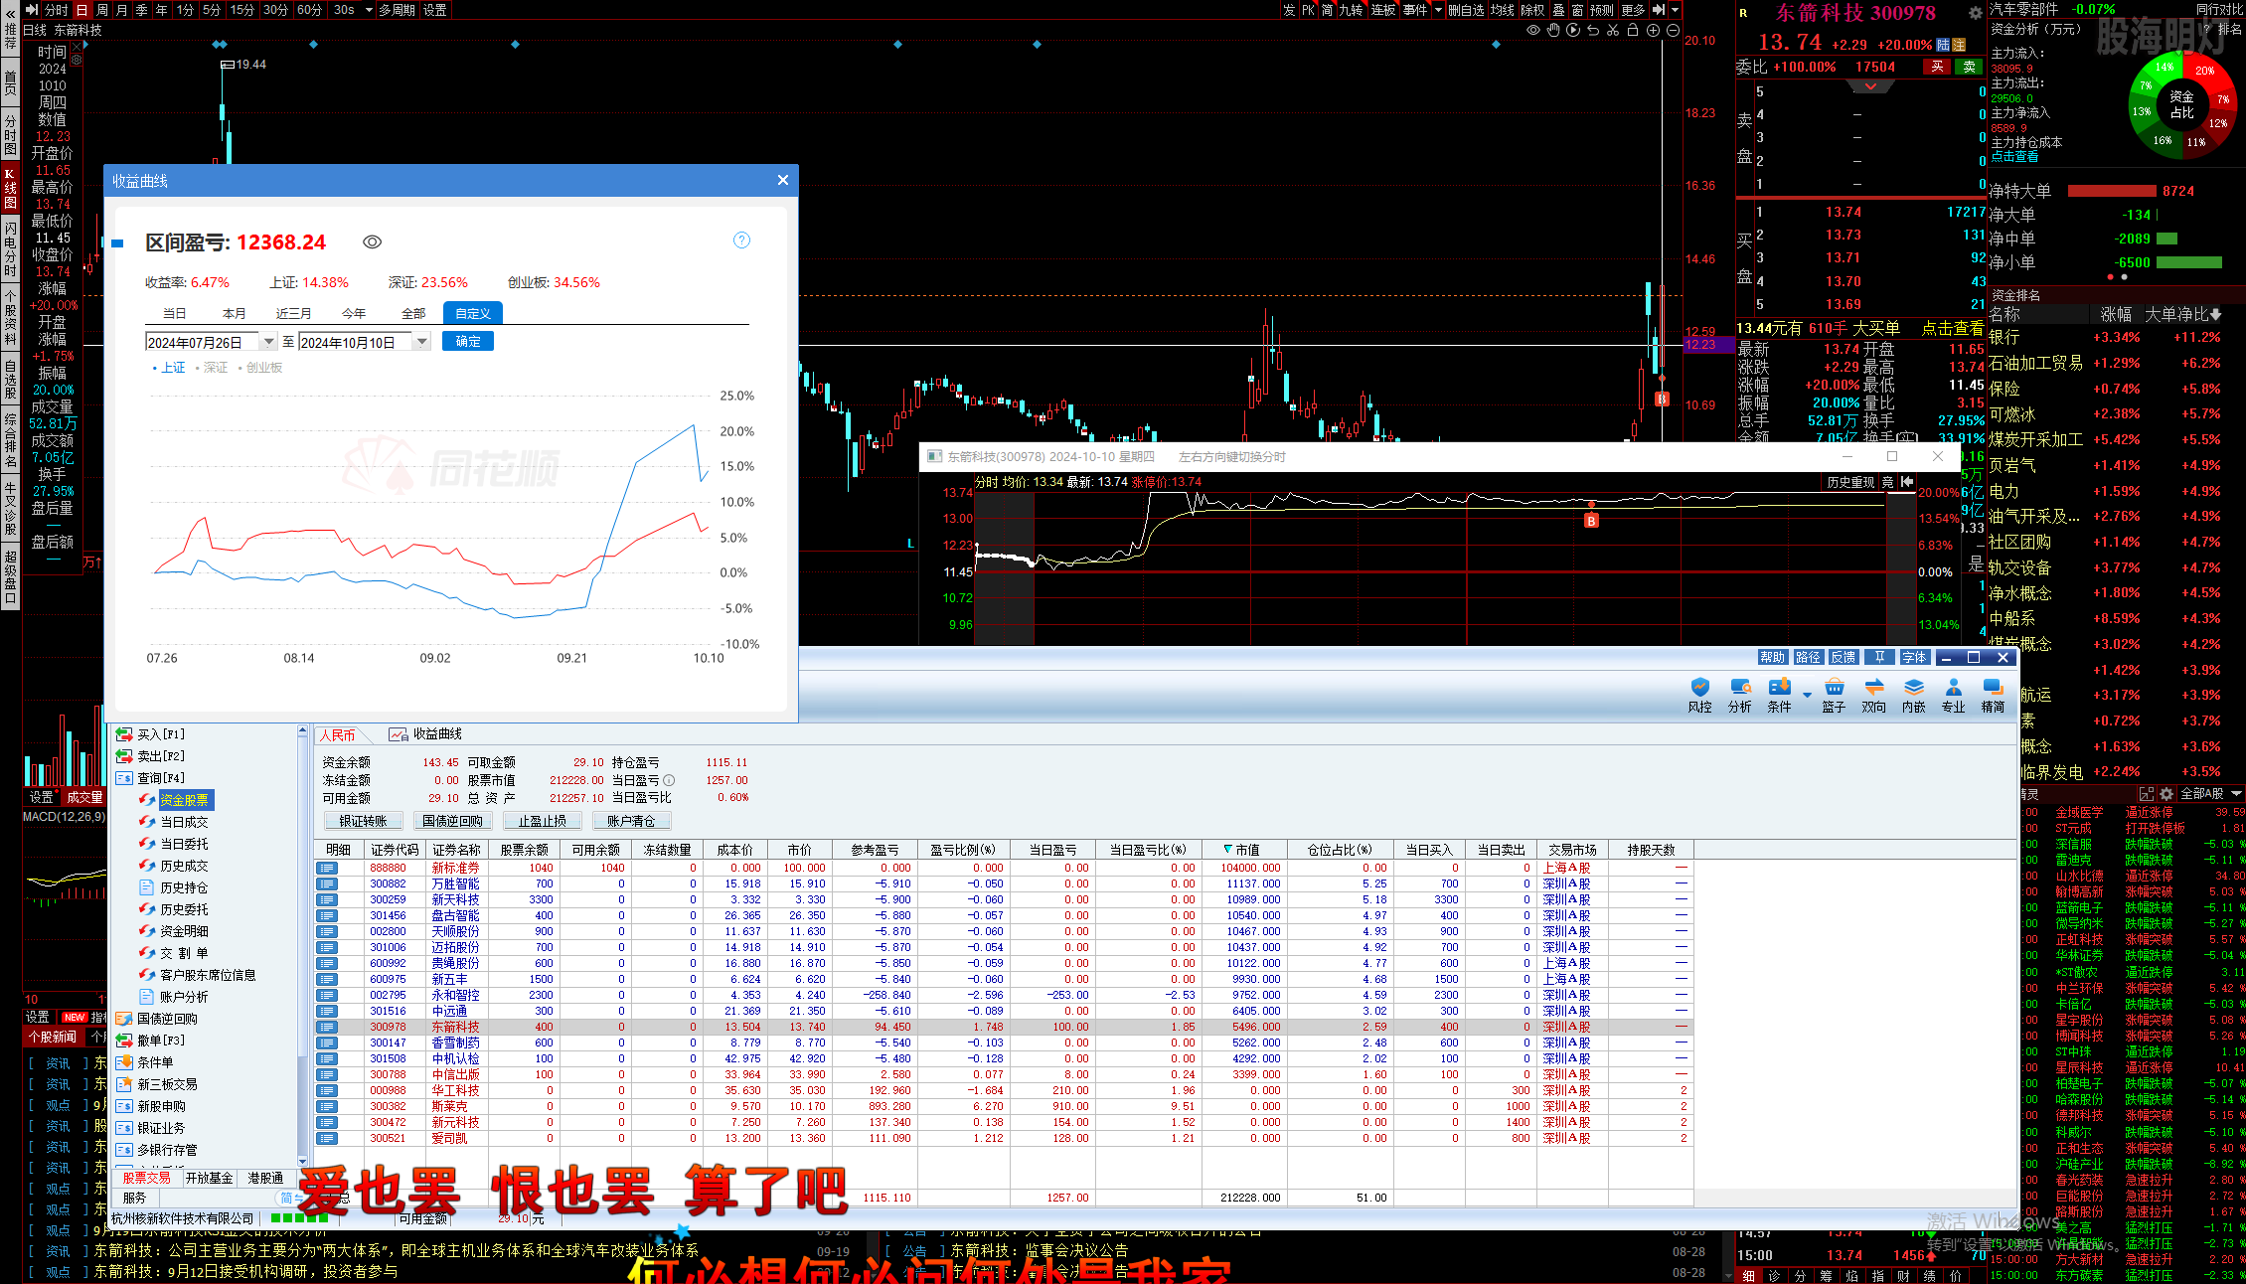Sort holdings by 市值 column header

[1242, 850]
